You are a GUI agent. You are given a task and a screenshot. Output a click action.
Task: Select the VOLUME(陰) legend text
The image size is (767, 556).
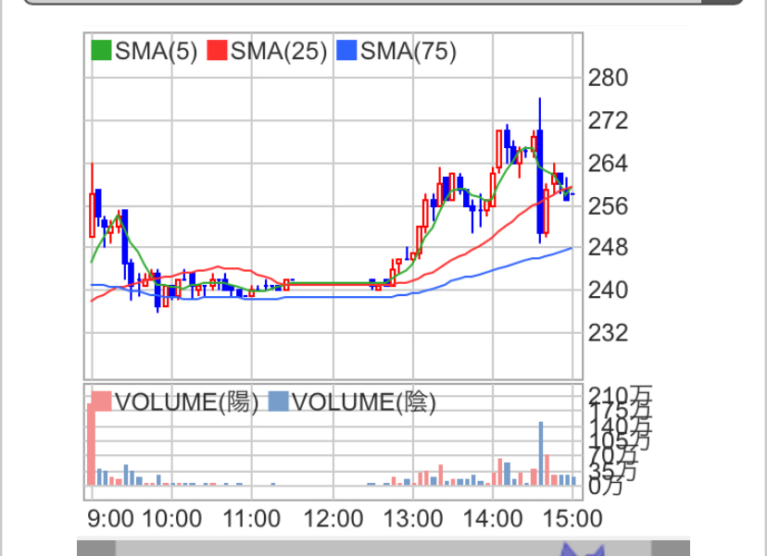tap(363, 402)
